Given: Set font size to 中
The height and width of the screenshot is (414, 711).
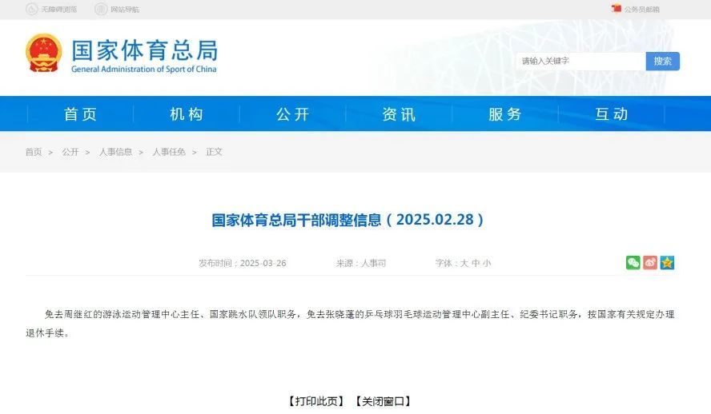Looking at the screenshot, I should pos(476,263).
